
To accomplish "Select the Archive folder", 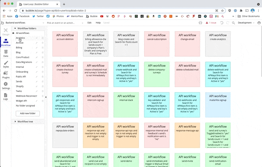I will pyautogui.click(x=20, y=42).
